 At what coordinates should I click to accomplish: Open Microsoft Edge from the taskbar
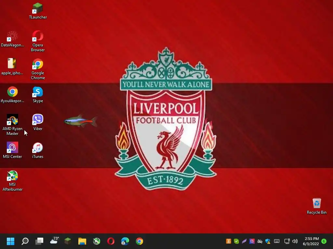click(125, 241)
